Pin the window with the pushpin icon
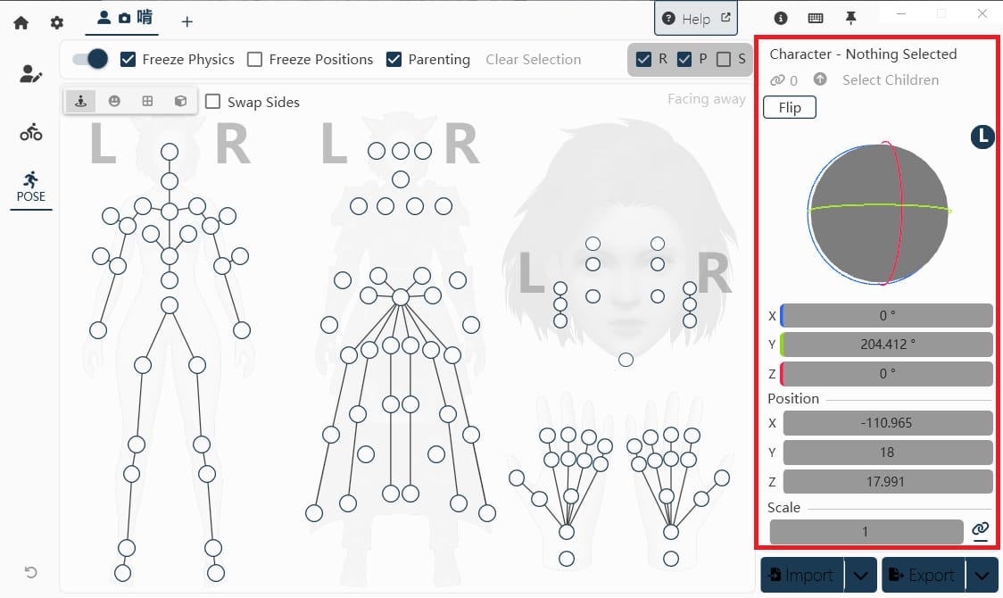Viewport: 1003px width, 598px height. click(850, 18)
